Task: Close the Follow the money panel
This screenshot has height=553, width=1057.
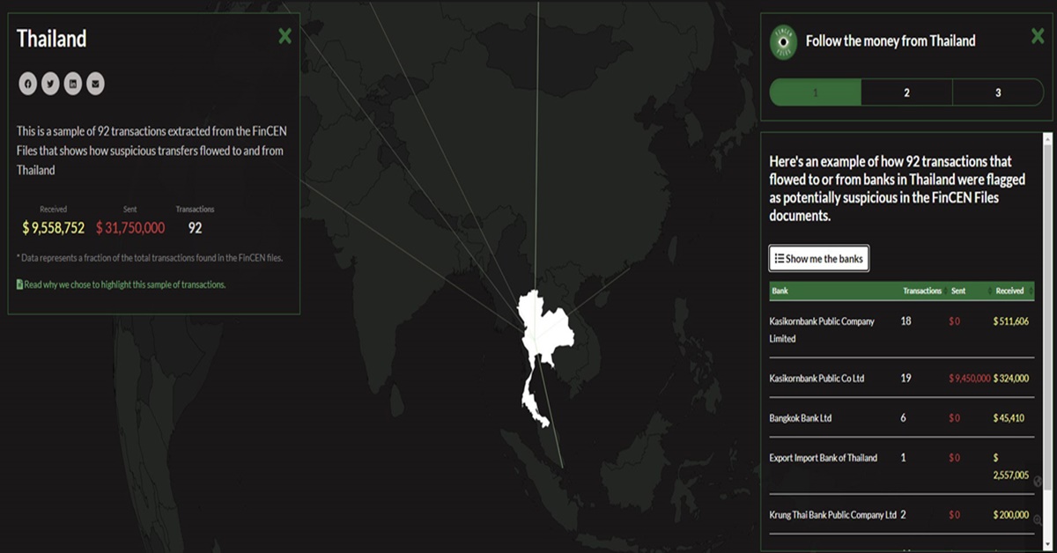Action: click(1038, 36)
